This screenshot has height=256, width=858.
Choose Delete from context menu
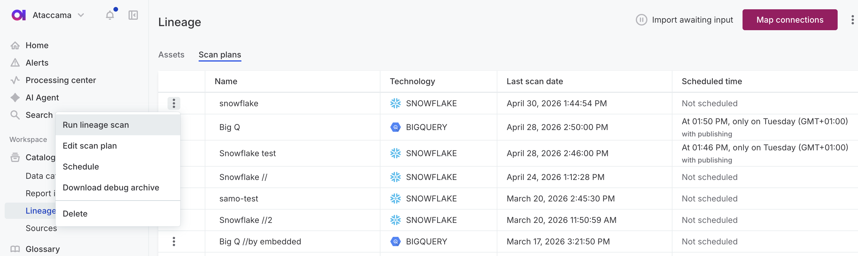point(118,213)
